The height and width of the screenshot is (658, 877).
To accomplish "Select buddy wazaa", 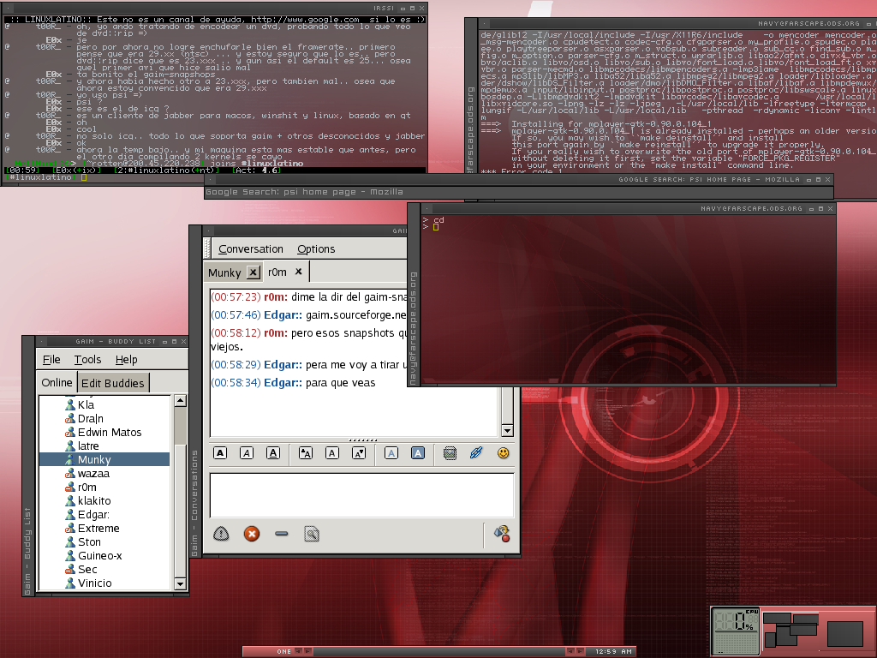I will point(104,473).
